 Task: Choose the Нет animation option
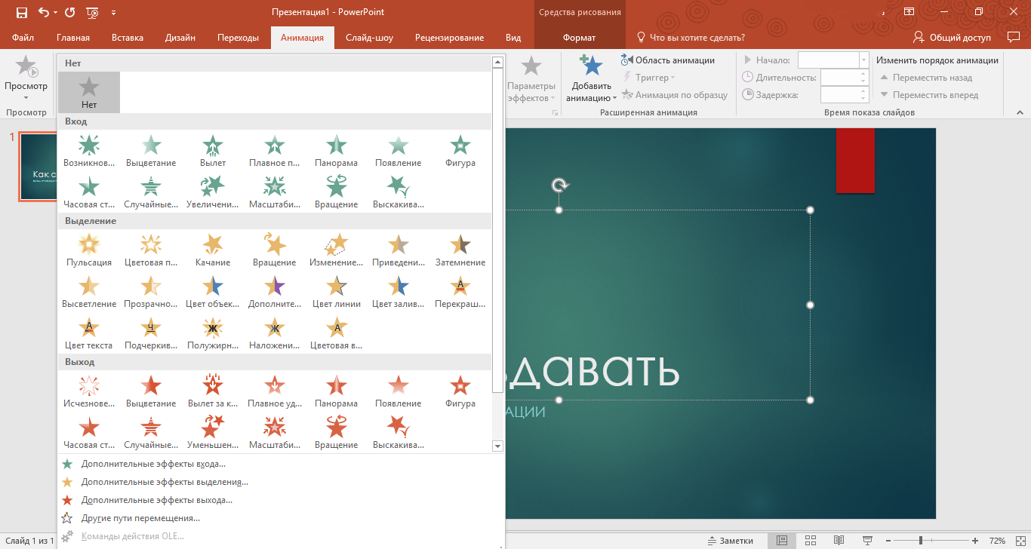coord(89,92)
